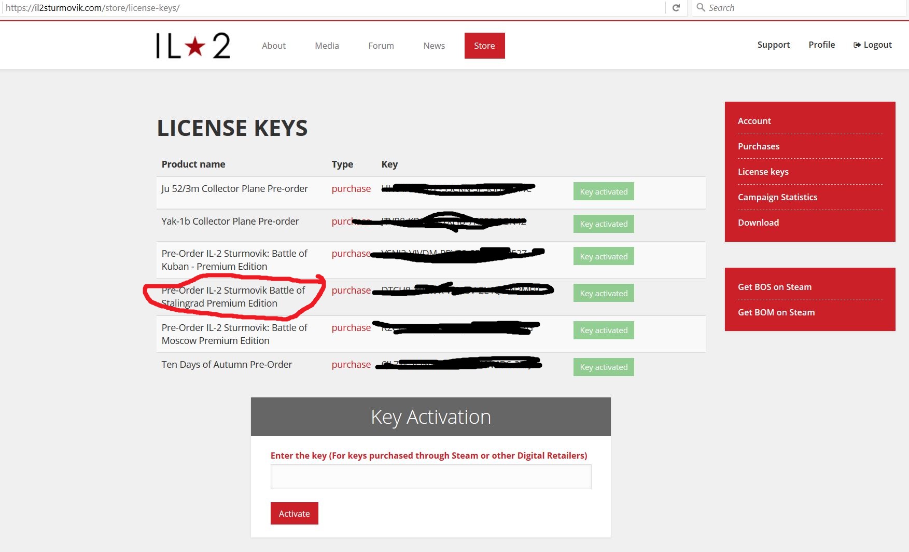Click Key activated badge for Ten Days of Autumn
Screen dimensions: 909x552
tap(604, 367)
